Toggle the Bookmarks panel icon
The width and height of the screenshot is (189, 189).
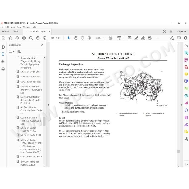[x=3, y=54]
